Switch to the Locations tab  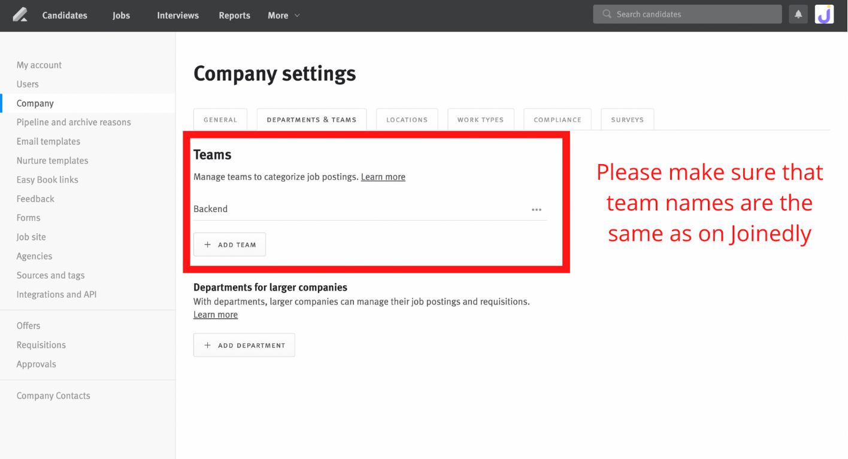point(407,119)
